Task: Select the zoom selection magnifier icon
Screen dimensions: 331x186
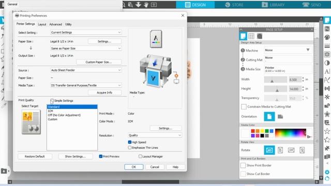Action: pyautogui.click(x=130, y=5)
